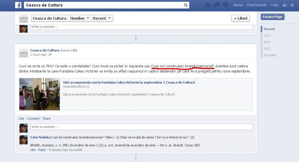This screenshot has width=299, height=162.
Task: Click the Create Page button
Action: (x=272, y=17)
